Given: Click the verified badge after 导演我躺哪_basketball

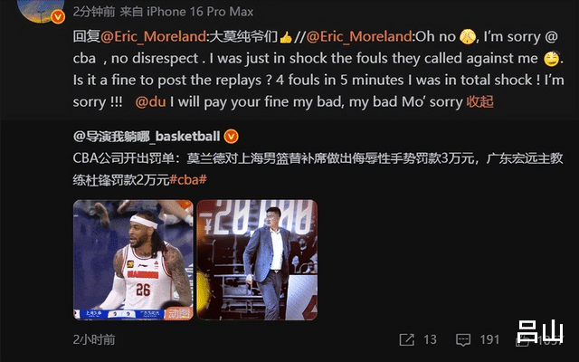Looking at the screenshot, I should pos(232,137).
